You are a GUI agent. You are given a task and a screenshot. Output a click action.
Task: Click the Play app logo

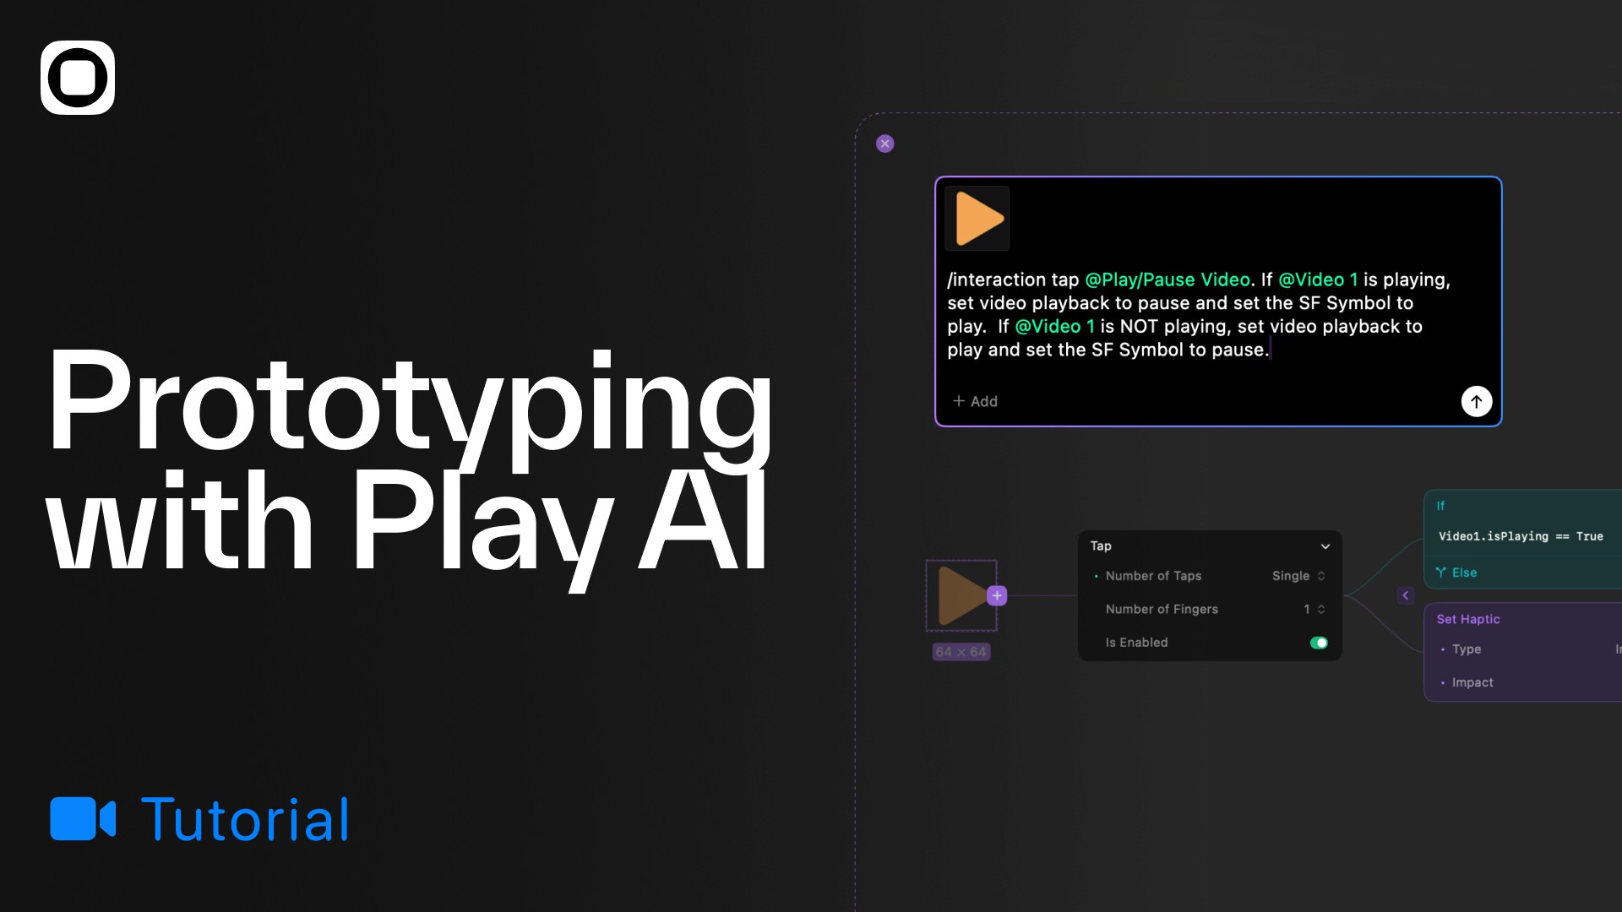[78, 78]
